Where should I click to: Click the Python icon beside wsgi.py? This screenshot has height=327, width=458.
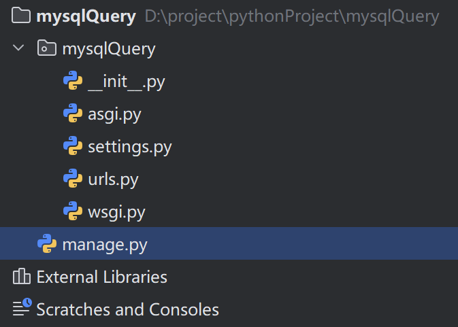[x=73, y=212]
